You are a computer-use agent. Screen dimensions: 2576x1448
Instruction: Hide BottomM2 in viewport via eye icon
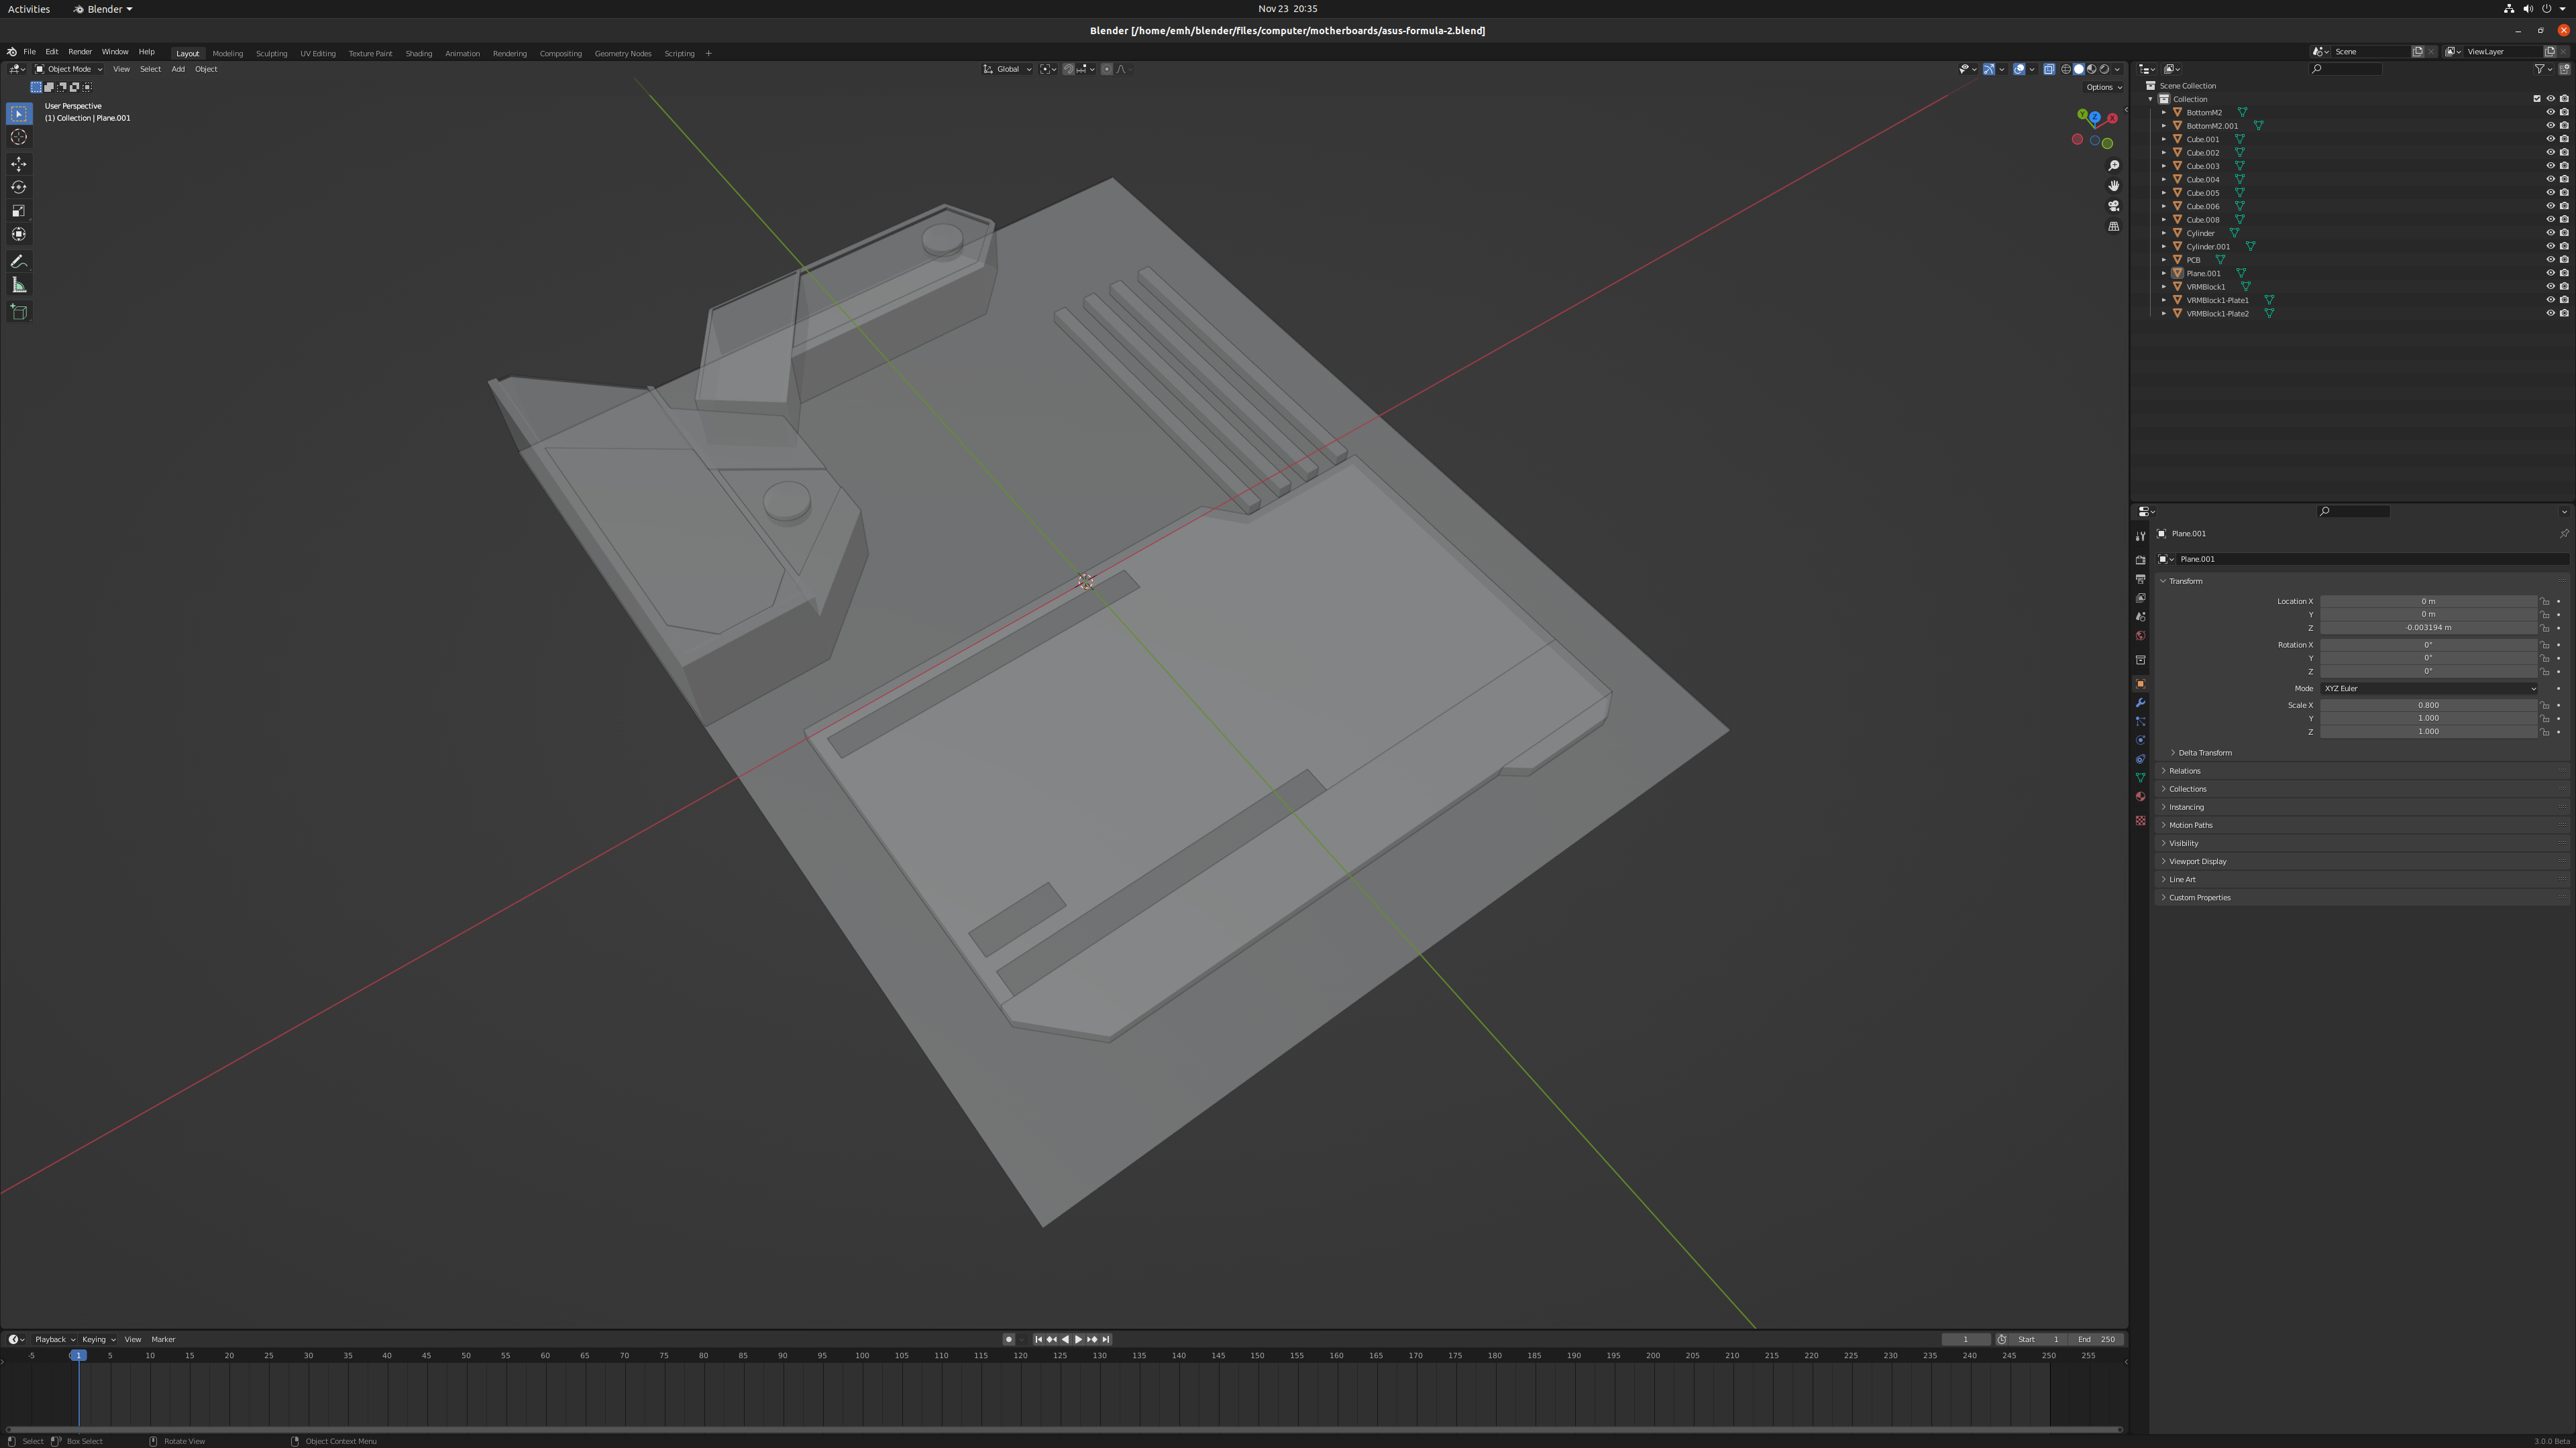(2550, 112)
